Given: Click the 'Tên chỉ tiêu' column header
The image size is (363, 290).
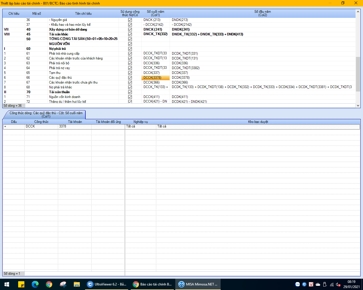Looking at the screenshot, I should click(x=83, y=14).
